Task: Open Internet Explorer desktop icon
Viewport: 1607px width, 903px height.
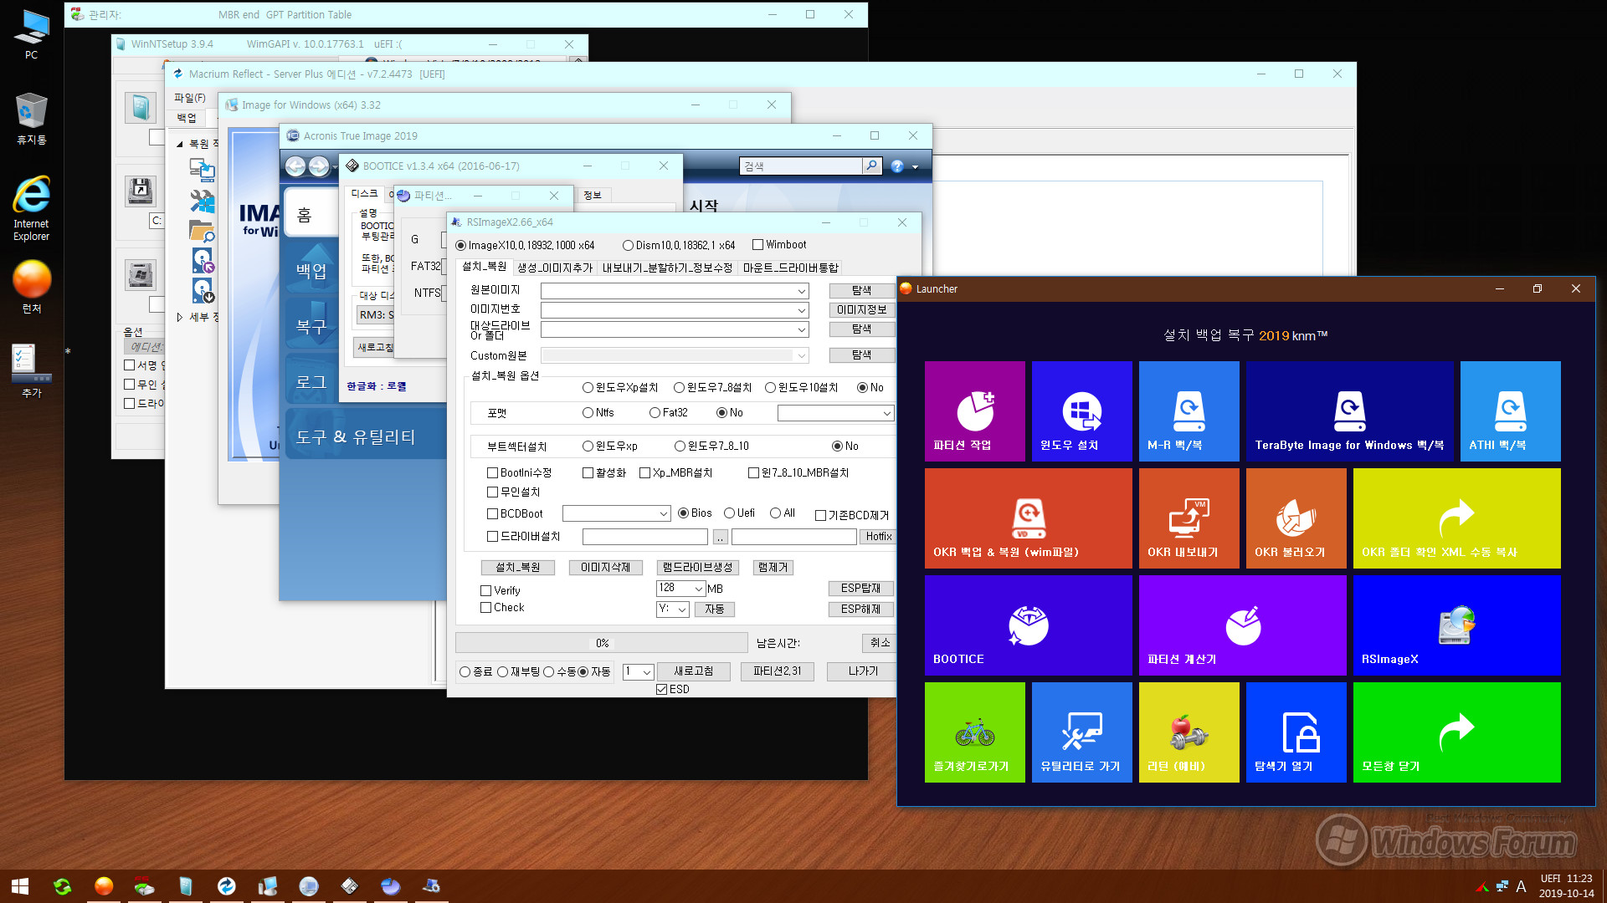Action: pos(31,207)
